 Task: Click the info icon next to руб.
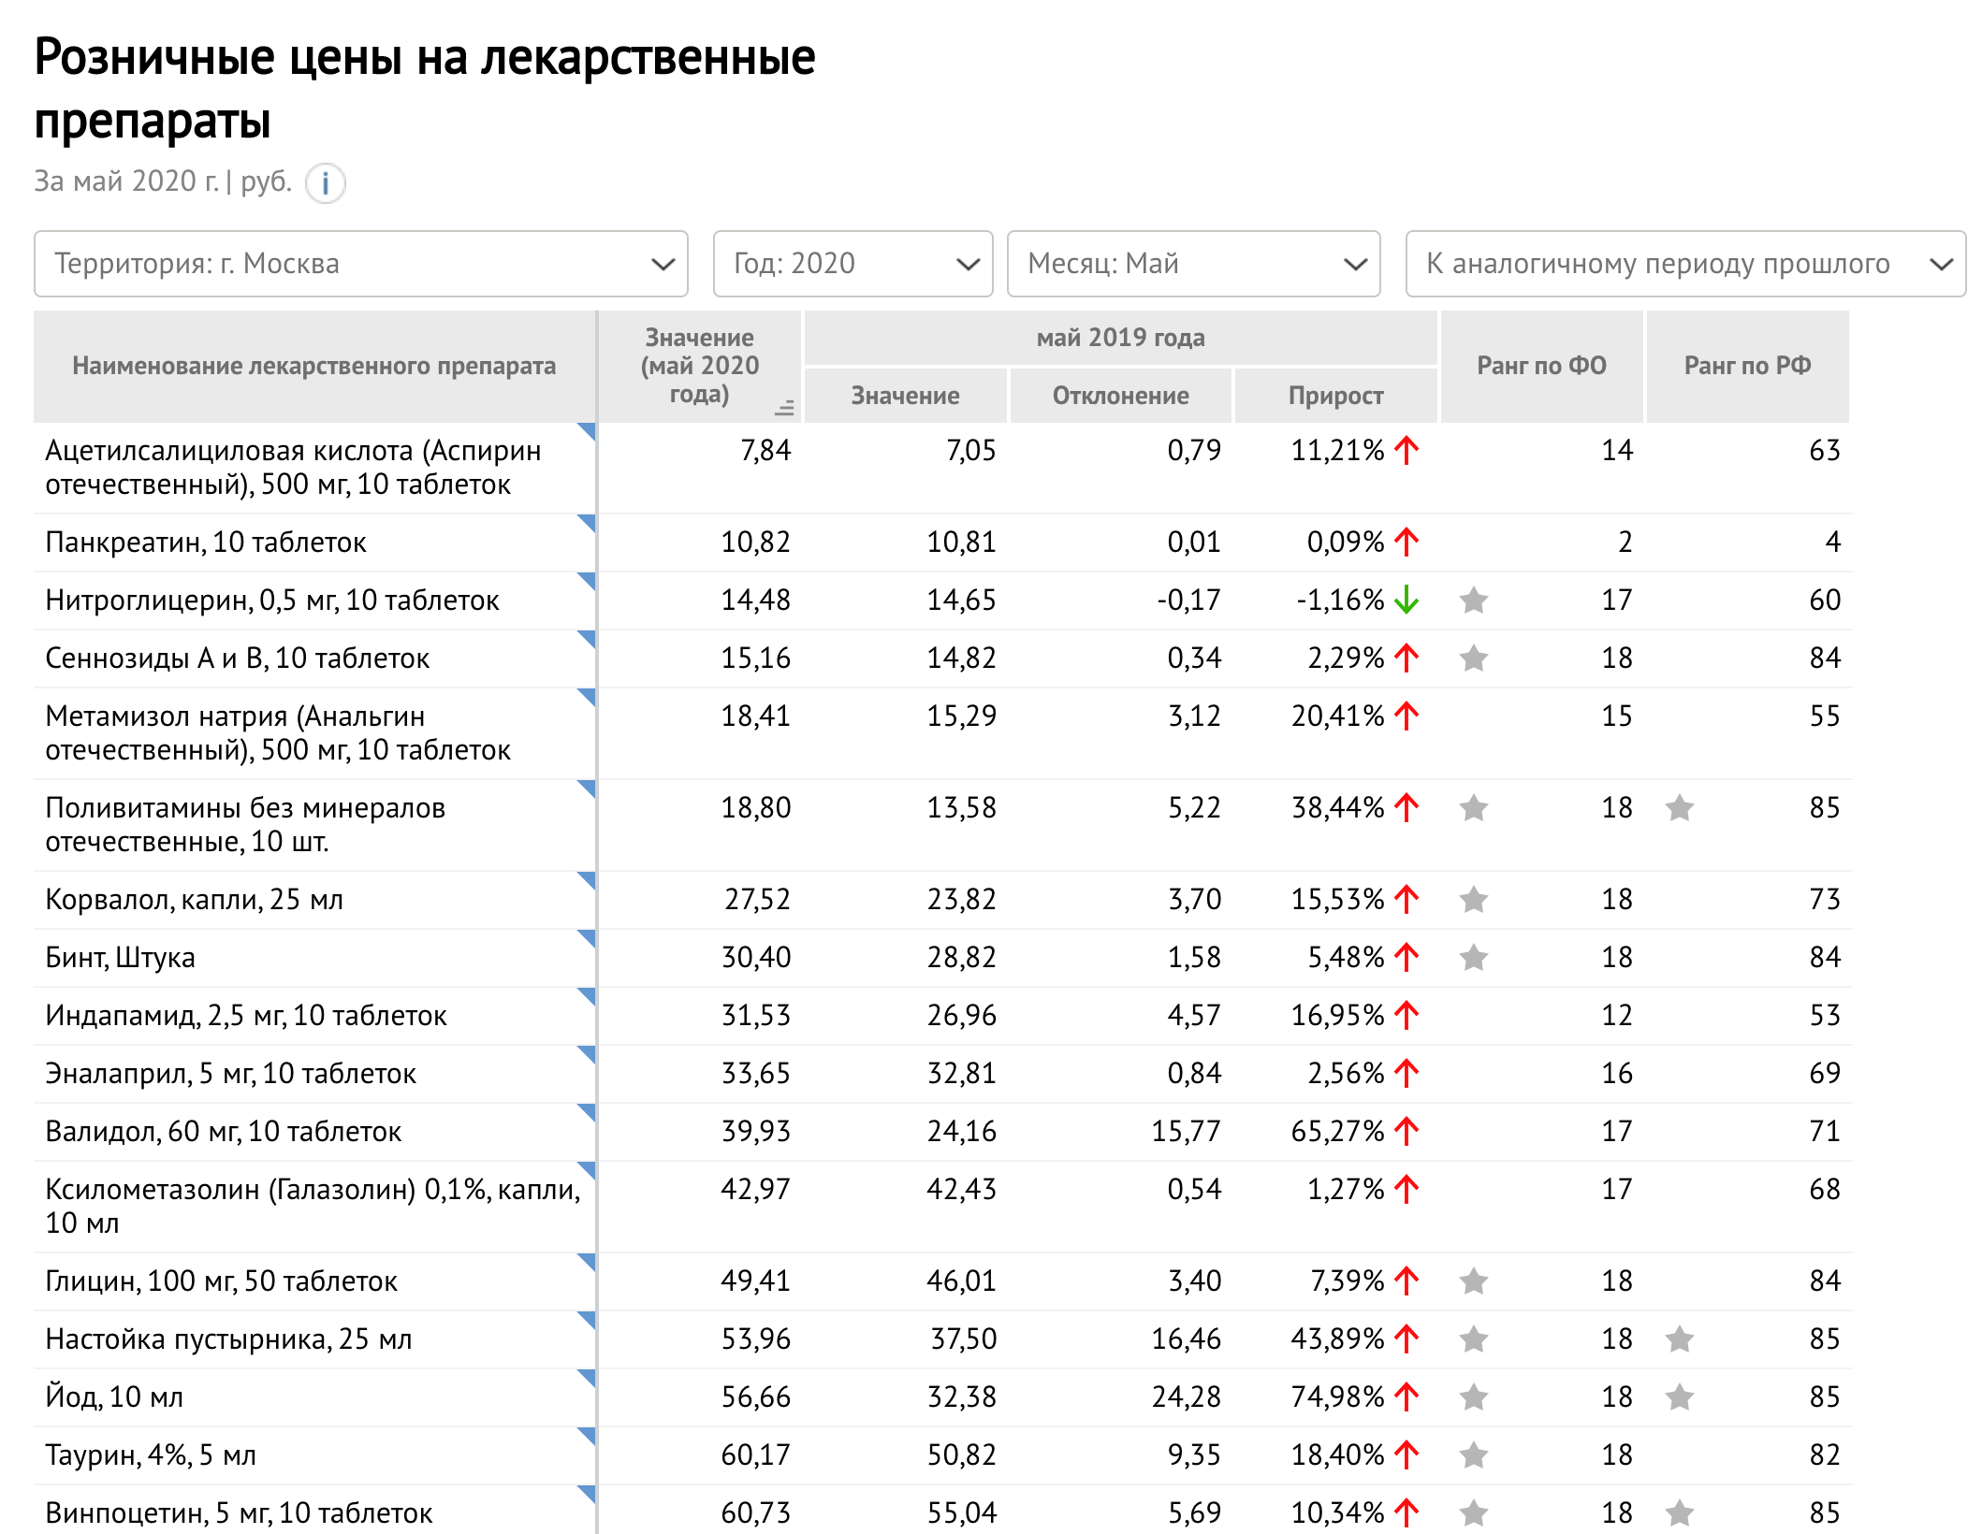(x=326, y=182)
